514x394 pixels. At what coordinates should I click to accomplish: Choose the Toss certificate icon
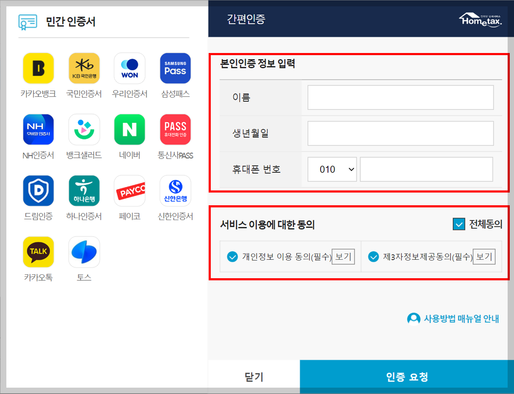pyautogui.click(x=84, y=252)
